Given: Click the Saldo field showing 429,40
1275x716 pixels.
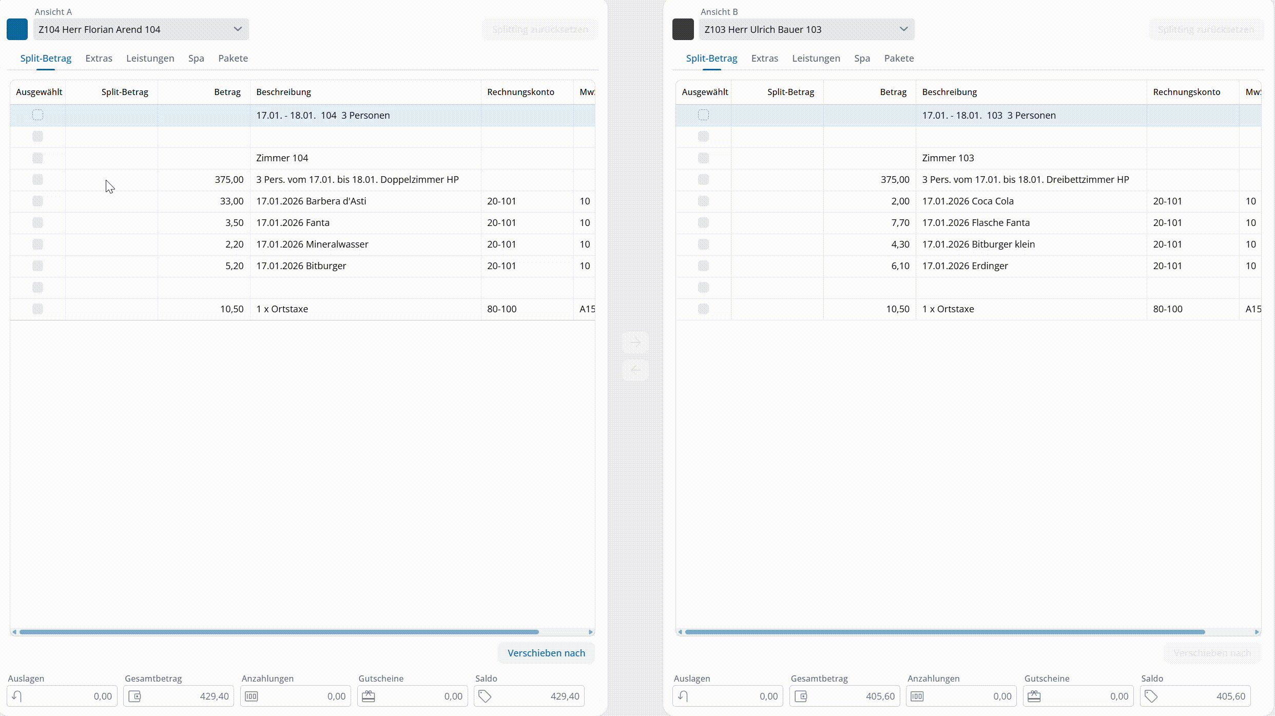Looking at the screenshot, I should tap(534, 696).
